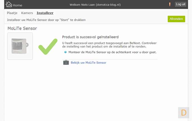Select the MoLiTe Sensor product thumbnail
The image size is (192, 121).
coord(20,46)
